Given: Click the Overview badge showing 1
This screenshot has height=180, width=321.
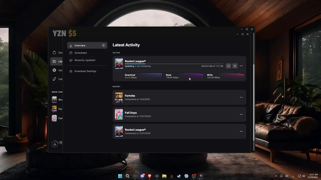Looking at the screenshot, I should (x=103, y=45).
